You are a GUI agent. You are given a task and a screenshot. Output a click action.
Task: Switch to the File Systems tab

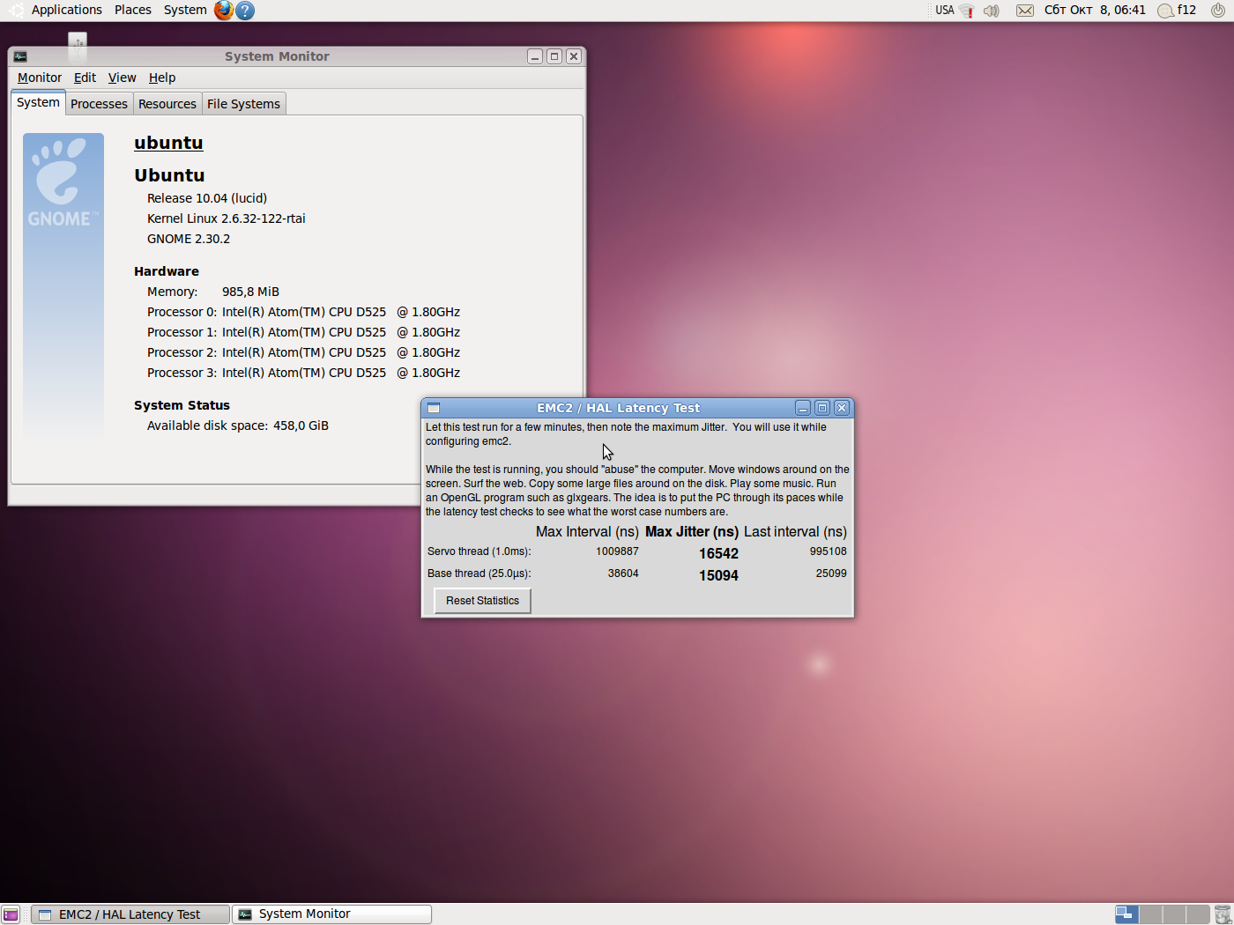(x=243, y=104)
